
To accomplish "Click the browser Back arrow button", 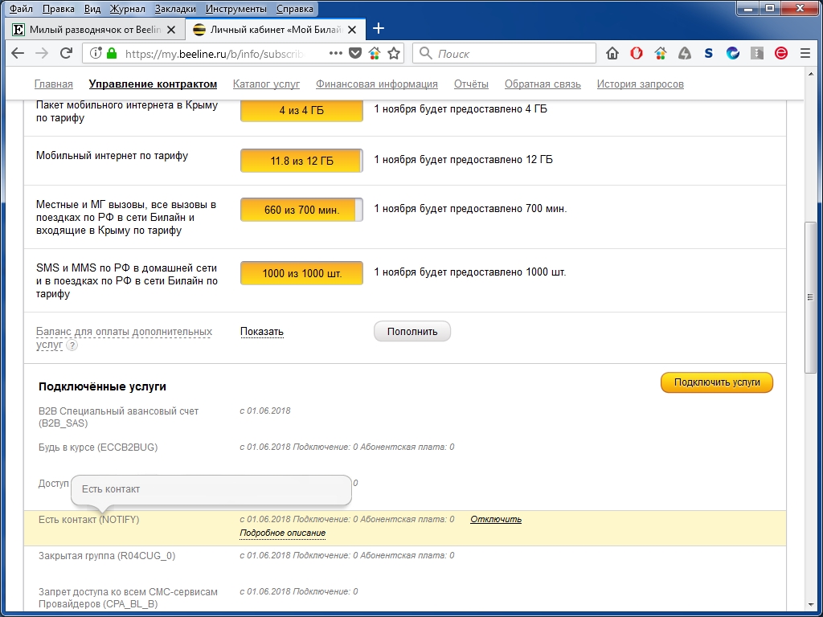I will [18, 53].
